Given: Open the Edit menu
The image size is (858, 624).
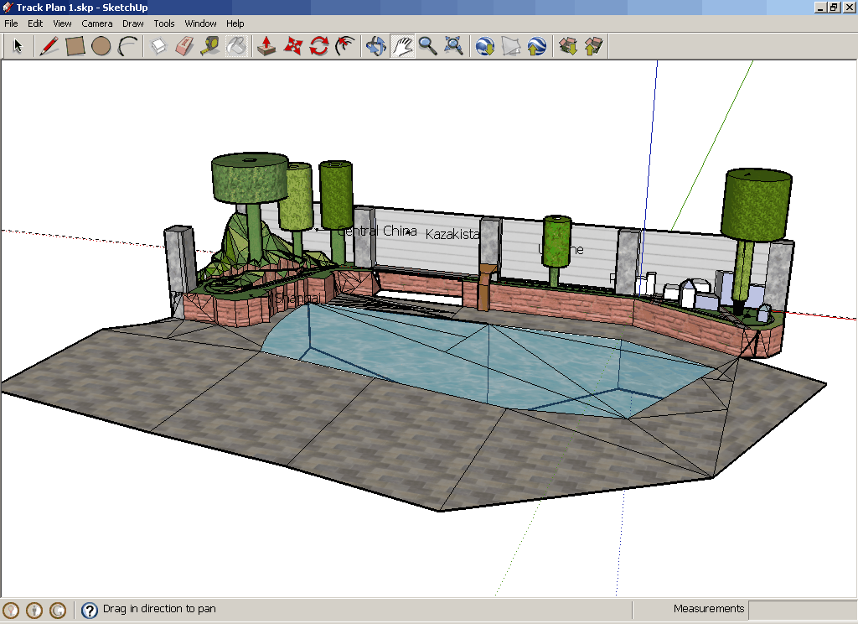Looking at the screenshot, I should pyautogui.click(x=35, y=23).
